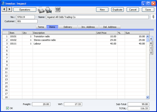Screen dimensions: 157x112
Task: Select flip D of the item grid
Action: pyautogui.click(x=151, y=53)
